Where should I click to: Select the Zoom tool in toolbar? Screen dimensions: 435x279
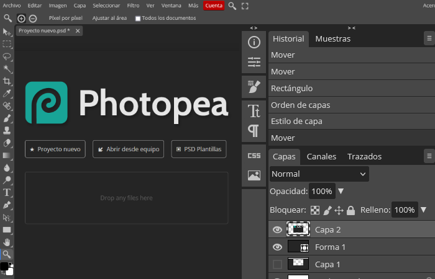7,254
